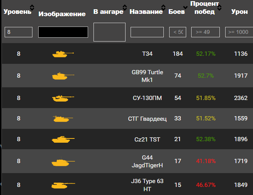Click the J36 Type 63 HT tank icon
Image resolution: width=253 pixels, height=195 pixels.
(x=62, y=185)
